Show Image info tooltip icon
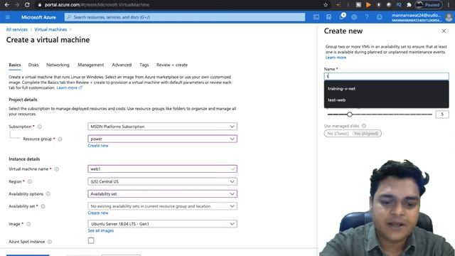This screenshot has height=256, width=455. [x=28, y=224]
